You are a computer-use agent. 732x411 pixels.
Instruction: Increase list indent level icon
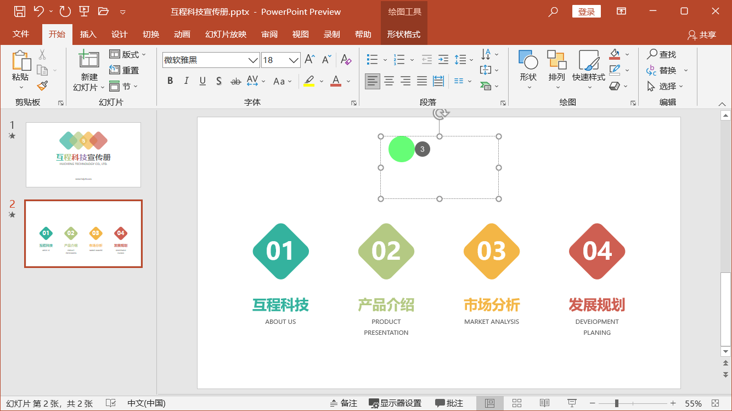pos(443,59)
